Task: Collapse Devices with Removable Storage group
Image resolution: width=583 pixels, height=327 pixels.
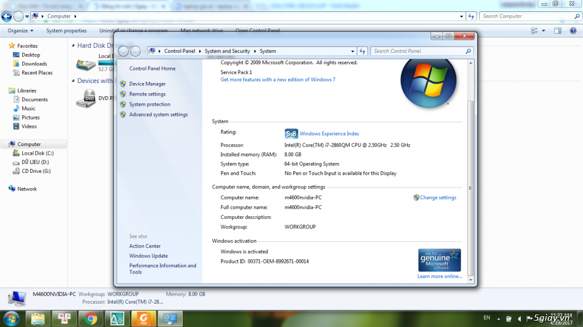Action: tap(73, 81)
